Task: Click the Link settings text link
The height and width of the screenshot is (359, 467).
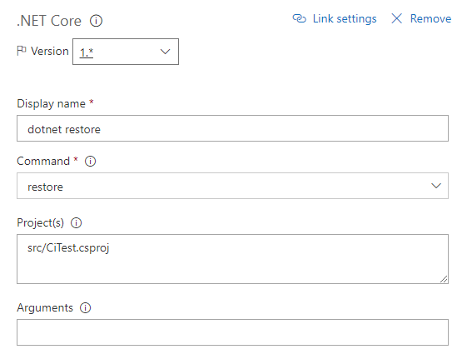Action: point(345,19)
